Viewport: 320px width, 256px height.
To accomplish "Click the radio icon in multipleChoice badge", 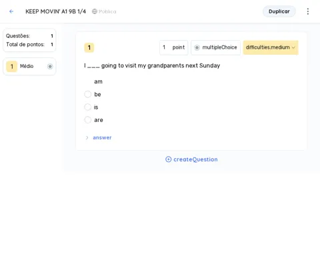I will coord(197,47).
